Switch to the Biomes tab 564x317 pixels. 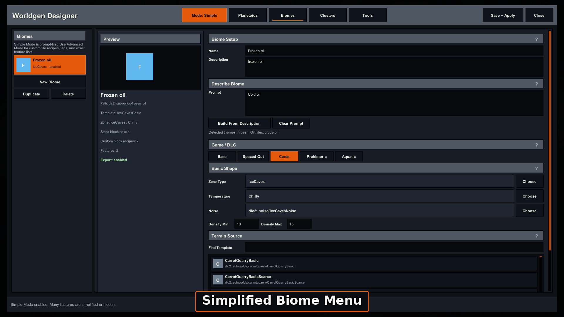pos(288,15)
